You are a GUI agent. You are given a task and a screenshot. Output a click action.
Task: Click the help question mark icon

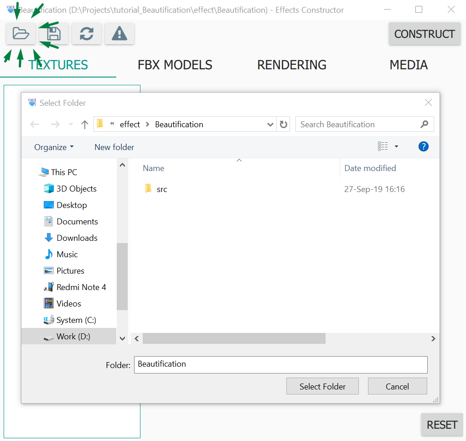[423, 146]
